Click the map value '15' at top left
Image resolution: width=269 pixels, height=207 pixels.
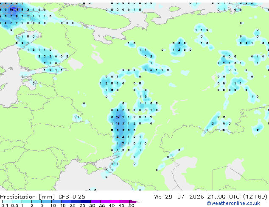[17, 10]
